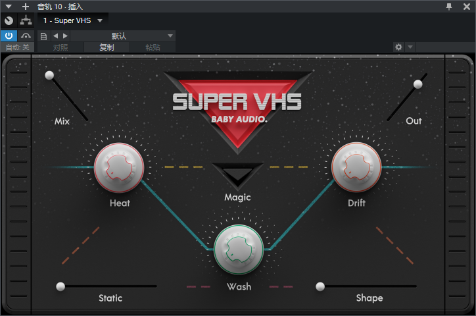
Task: Click the Out slider handle
Action: (418, 84)
